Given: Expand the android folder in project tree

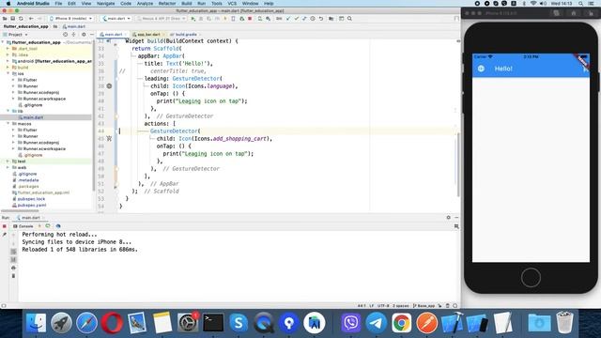Looking at the screenshot, I should [8, 61].
